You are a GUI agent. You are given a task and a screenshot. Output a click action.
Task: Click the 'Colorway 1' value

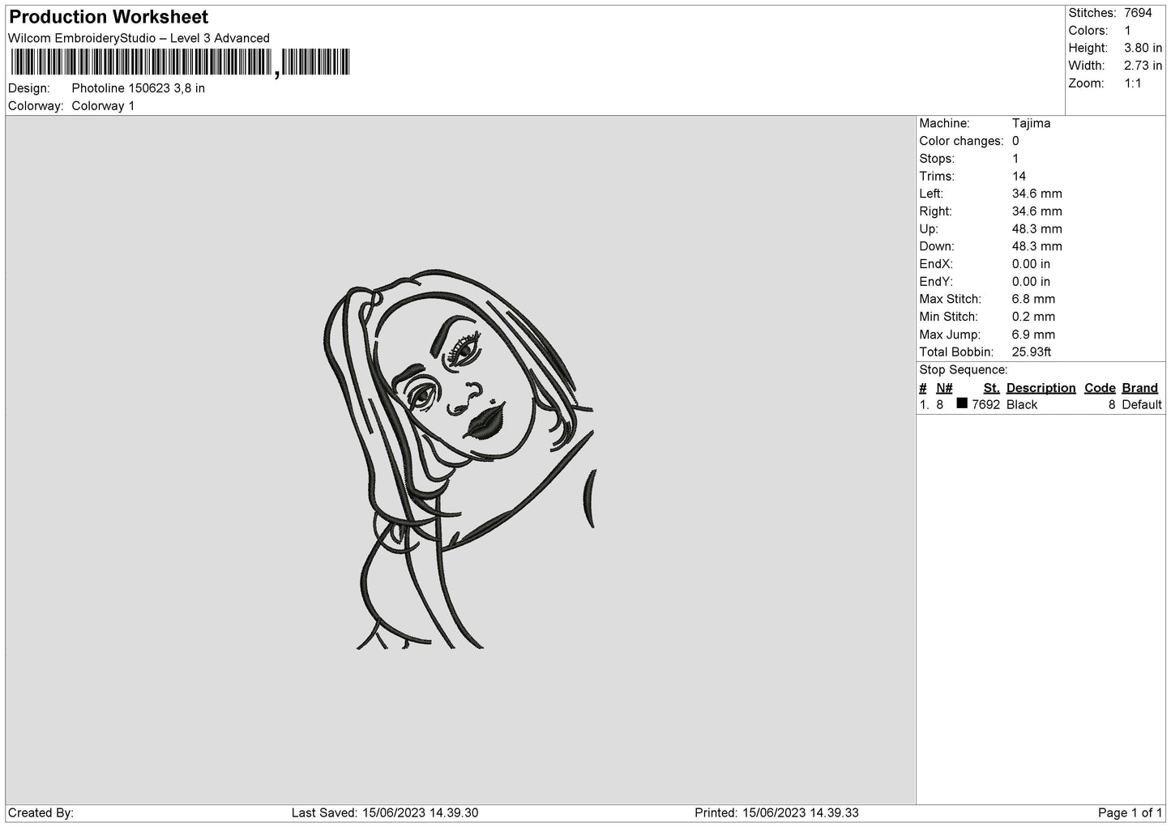coord(103,106)
